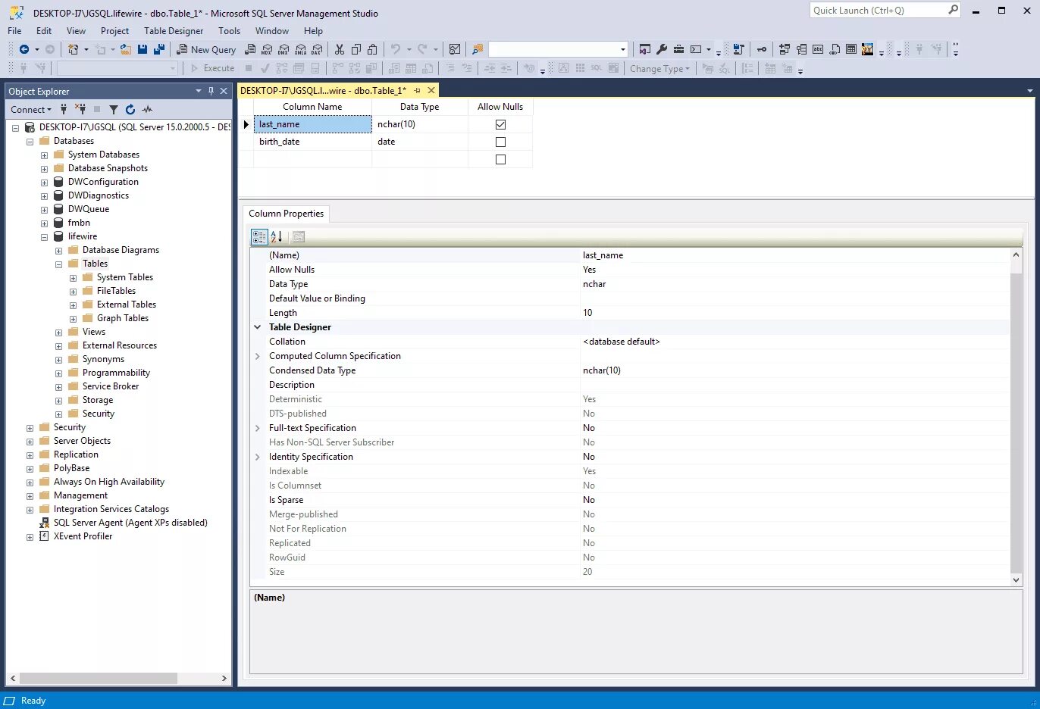
Task: Click the wrench Properties icon in the toolbar
Action: tap(662, 49)
